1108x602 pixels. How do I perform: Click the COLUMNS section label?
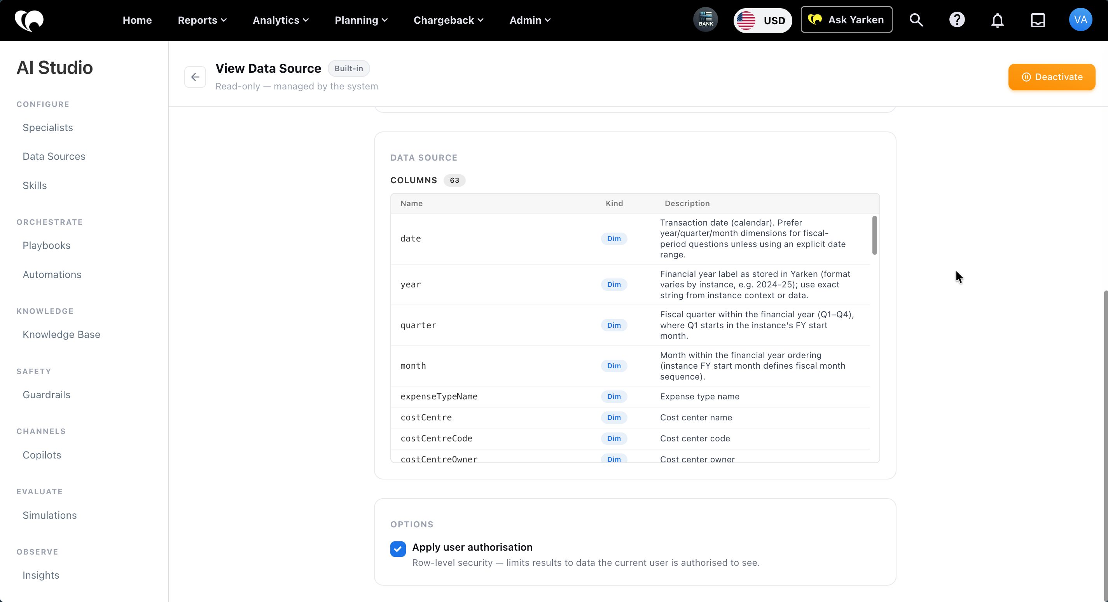(x=413, y=180)
